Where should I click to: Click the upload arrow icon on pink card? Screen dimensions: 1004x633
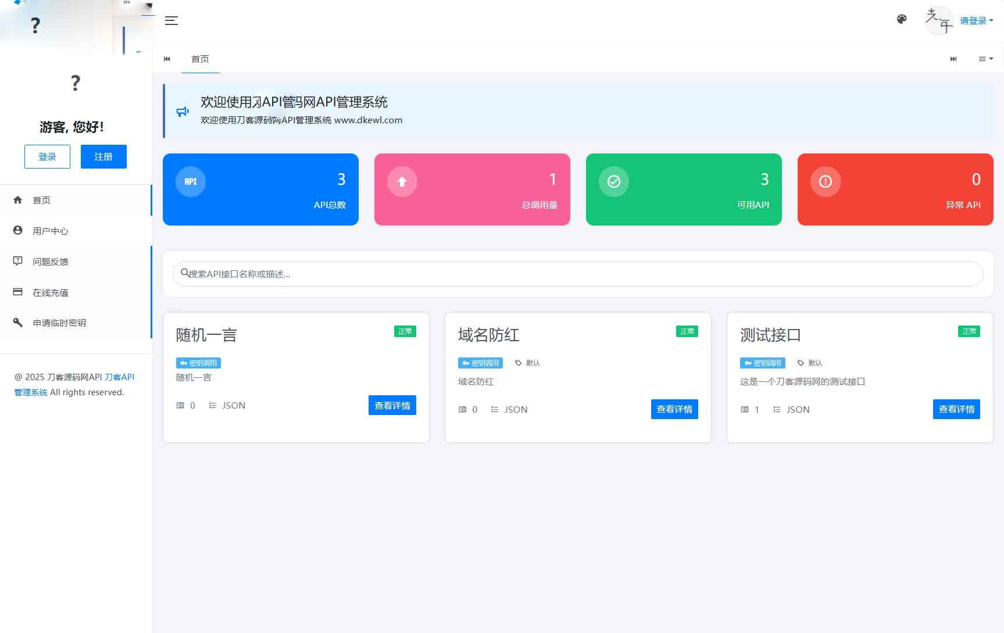(x=402, y=181)
